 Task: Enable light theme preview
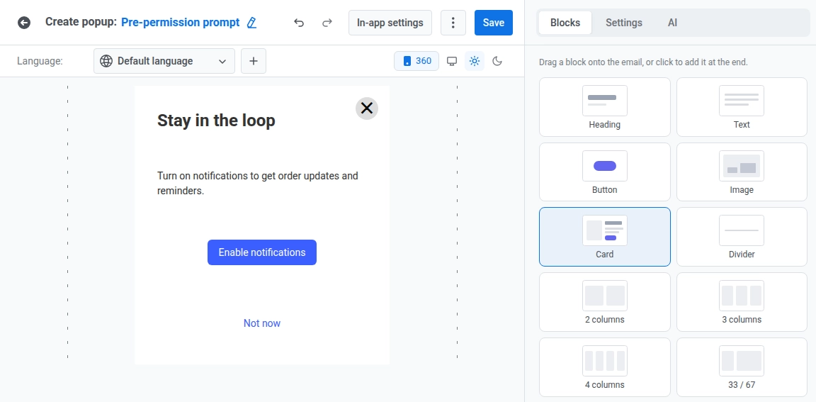tap(474, 61)
